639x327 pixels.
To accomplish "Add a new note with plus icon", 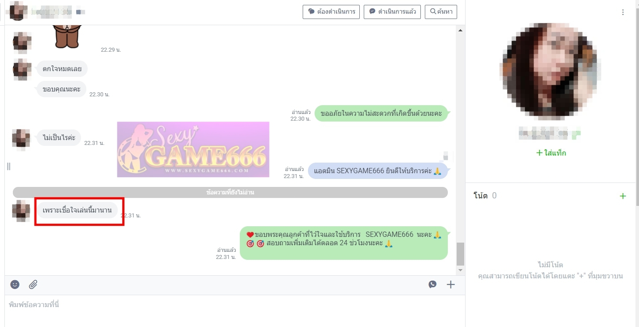I will click(x=623, y=196).
